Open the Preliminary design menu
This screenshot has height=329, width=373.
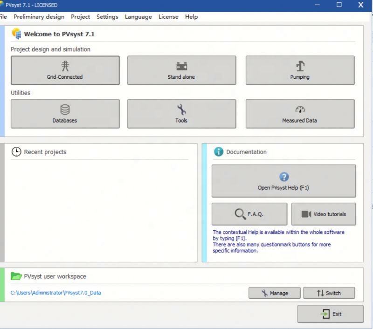pyautogui.click(x=39, y=17)
